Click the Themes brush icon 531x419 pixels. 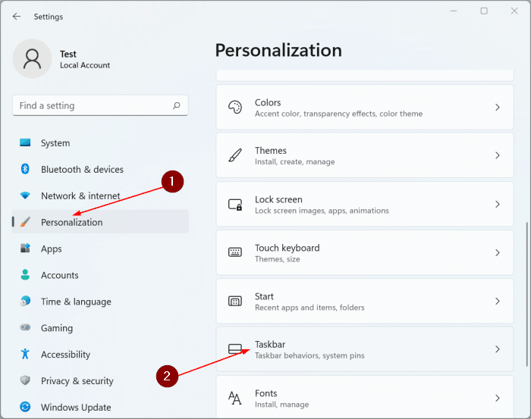235,155
